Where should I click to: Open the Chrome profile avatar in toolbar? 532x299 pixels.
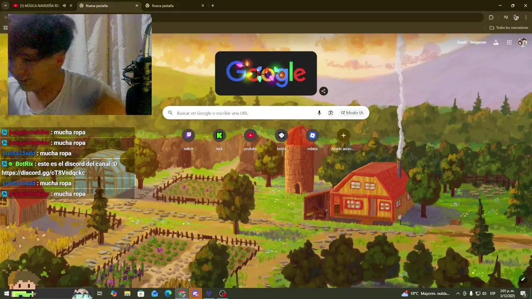coord(516,17)
